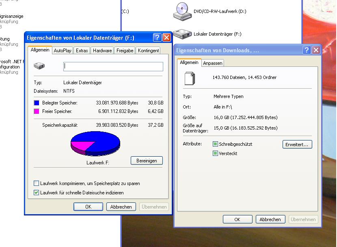
Task: Click the magenta Freier Speicher color swatch
Action: (37, 111)
